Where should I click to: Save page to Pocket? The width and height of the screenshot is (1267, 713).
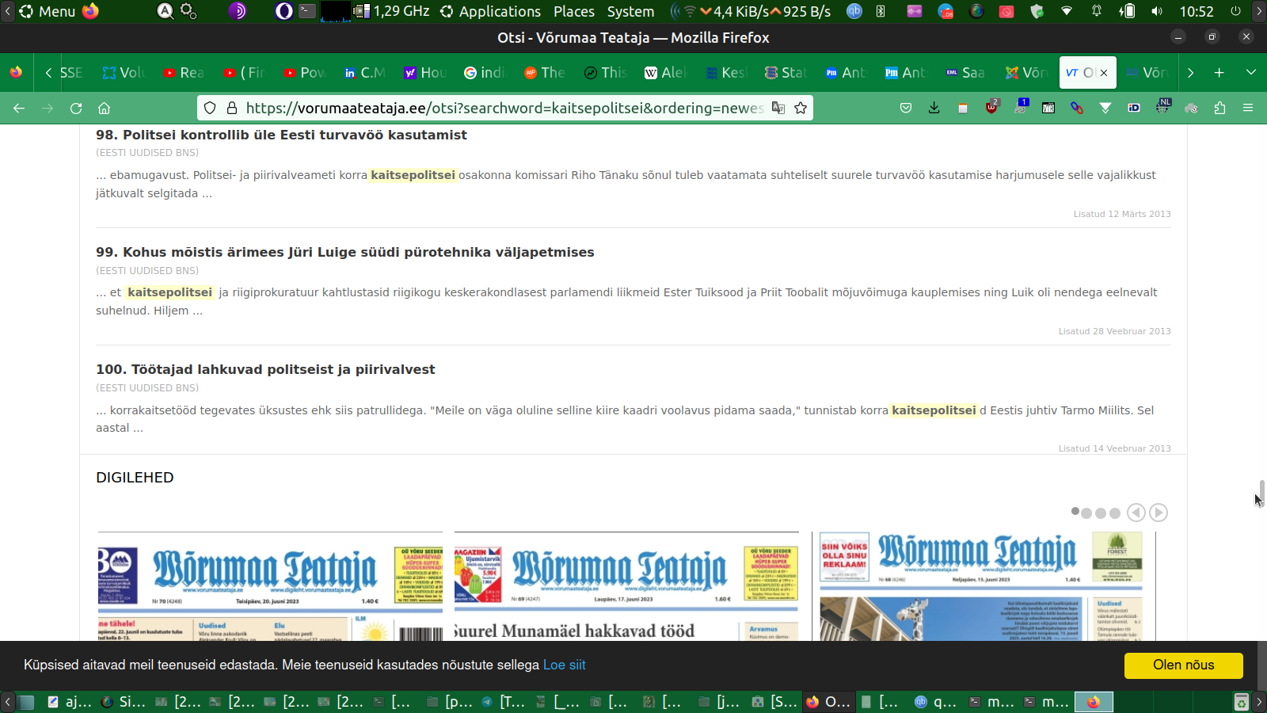click(x=906, y=108)
